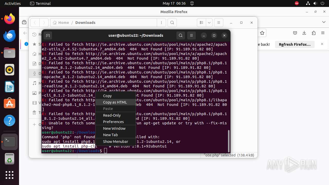This screenshot has height=185, width=329.
Task: Click the terminal command prompt cursor
Action: coord(105,151)
